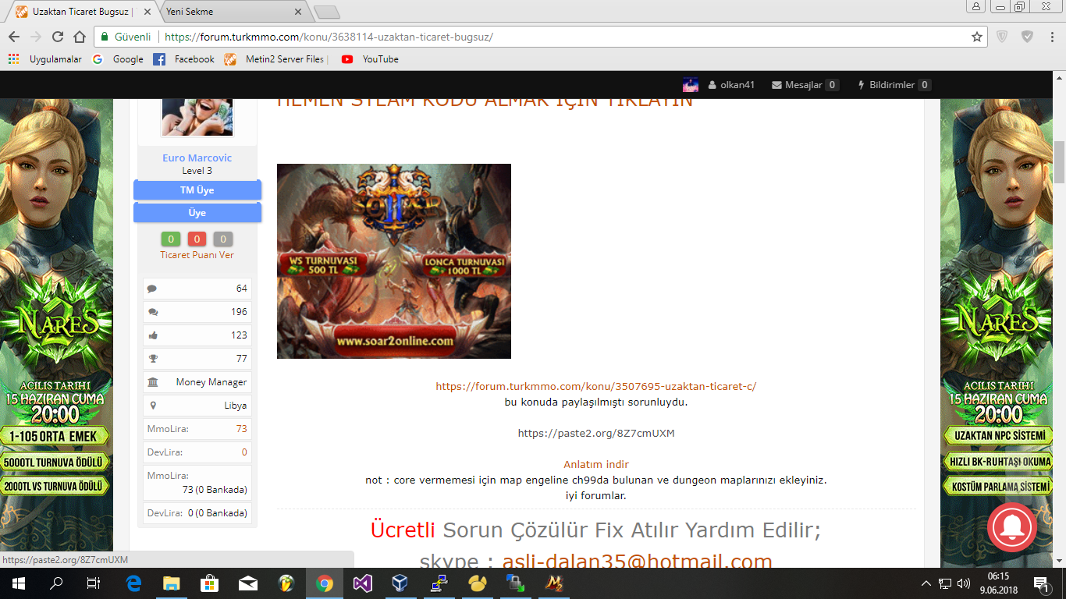Open Euro Marcovic's profile link
The width and height of the screenshot is (1066, 599).
pos(197,158)
